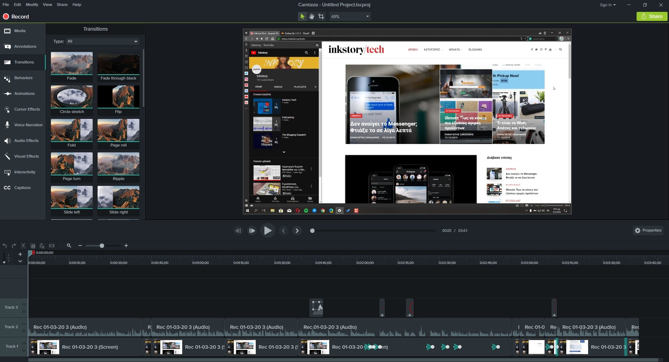Toggle visibility eye for Track 3
Image resolution: width=669 pixels, height=362 pixels.
tap(24, 304)
